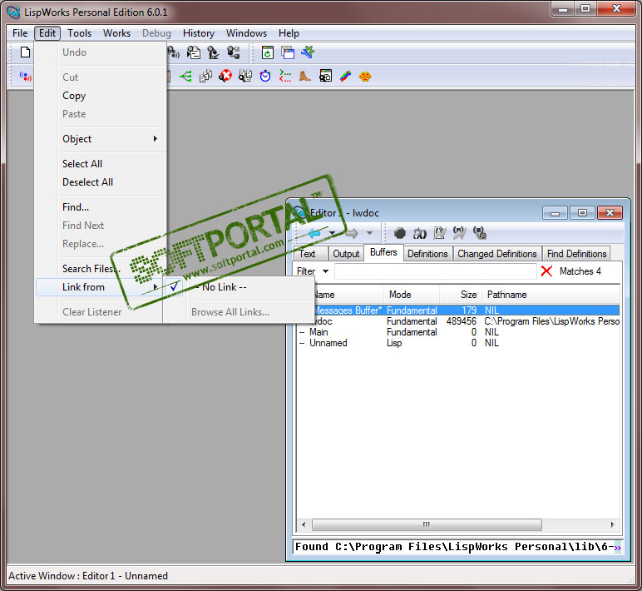Click the gray forward arrow in Editor toolbar
The width and height of the screenshot is (642, 591).
coord(351,234)
